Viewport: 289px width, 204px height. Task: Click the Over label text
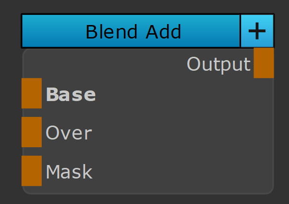[x=69, y=133]
